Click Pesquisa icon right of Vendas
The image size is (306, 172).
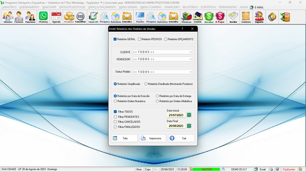151,17
